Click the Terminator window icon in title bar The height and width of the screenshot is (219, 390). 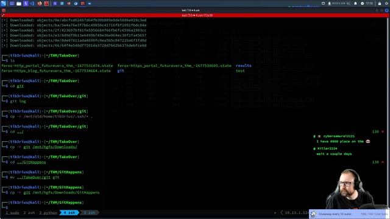(x=4, y=10)
